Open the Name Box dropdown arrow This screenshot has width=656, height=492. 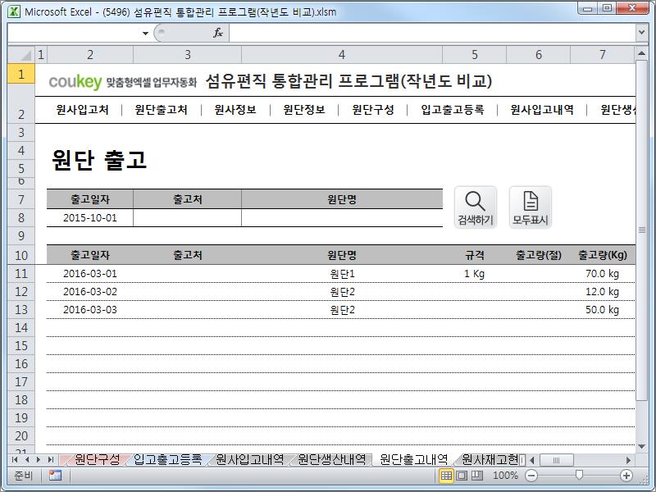[x=145, y=33]
